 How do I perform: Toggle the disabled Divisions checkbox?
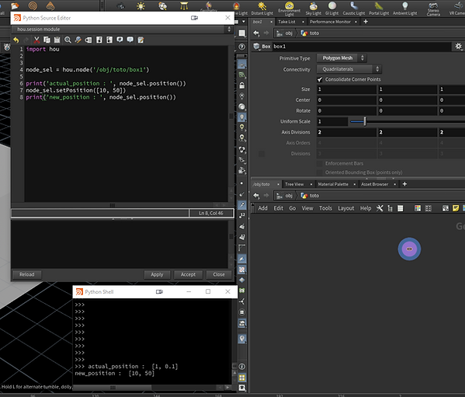(x=262, y=154)
